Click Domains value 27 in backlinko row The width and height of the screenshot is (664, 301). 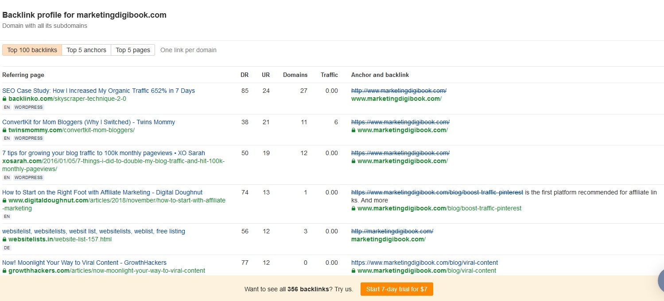point(303,91)
